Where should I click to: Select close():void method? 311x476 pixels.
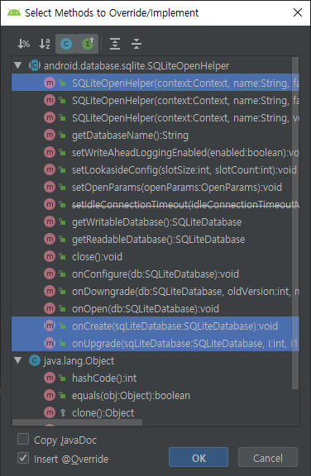[x=155, y=256]
